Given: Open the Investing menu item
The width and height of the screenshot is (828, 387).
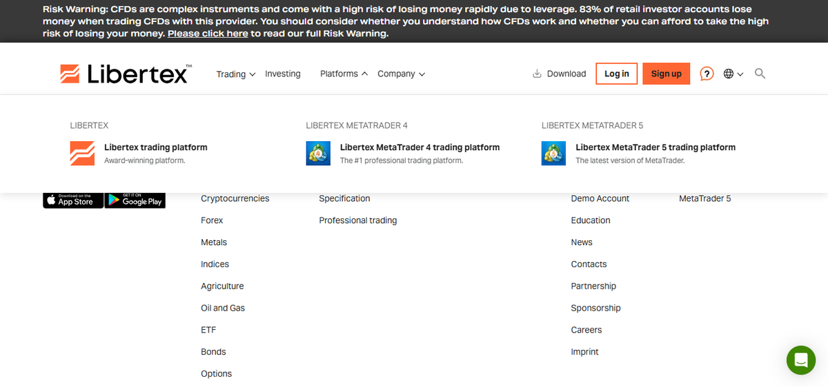Looking at the screenshot, I should pyautogui.click(x=283, y=74).
